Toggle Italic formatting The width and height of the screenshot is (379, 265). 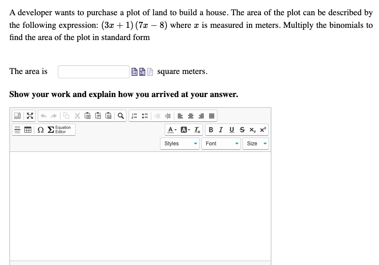[x=221, y=130]
